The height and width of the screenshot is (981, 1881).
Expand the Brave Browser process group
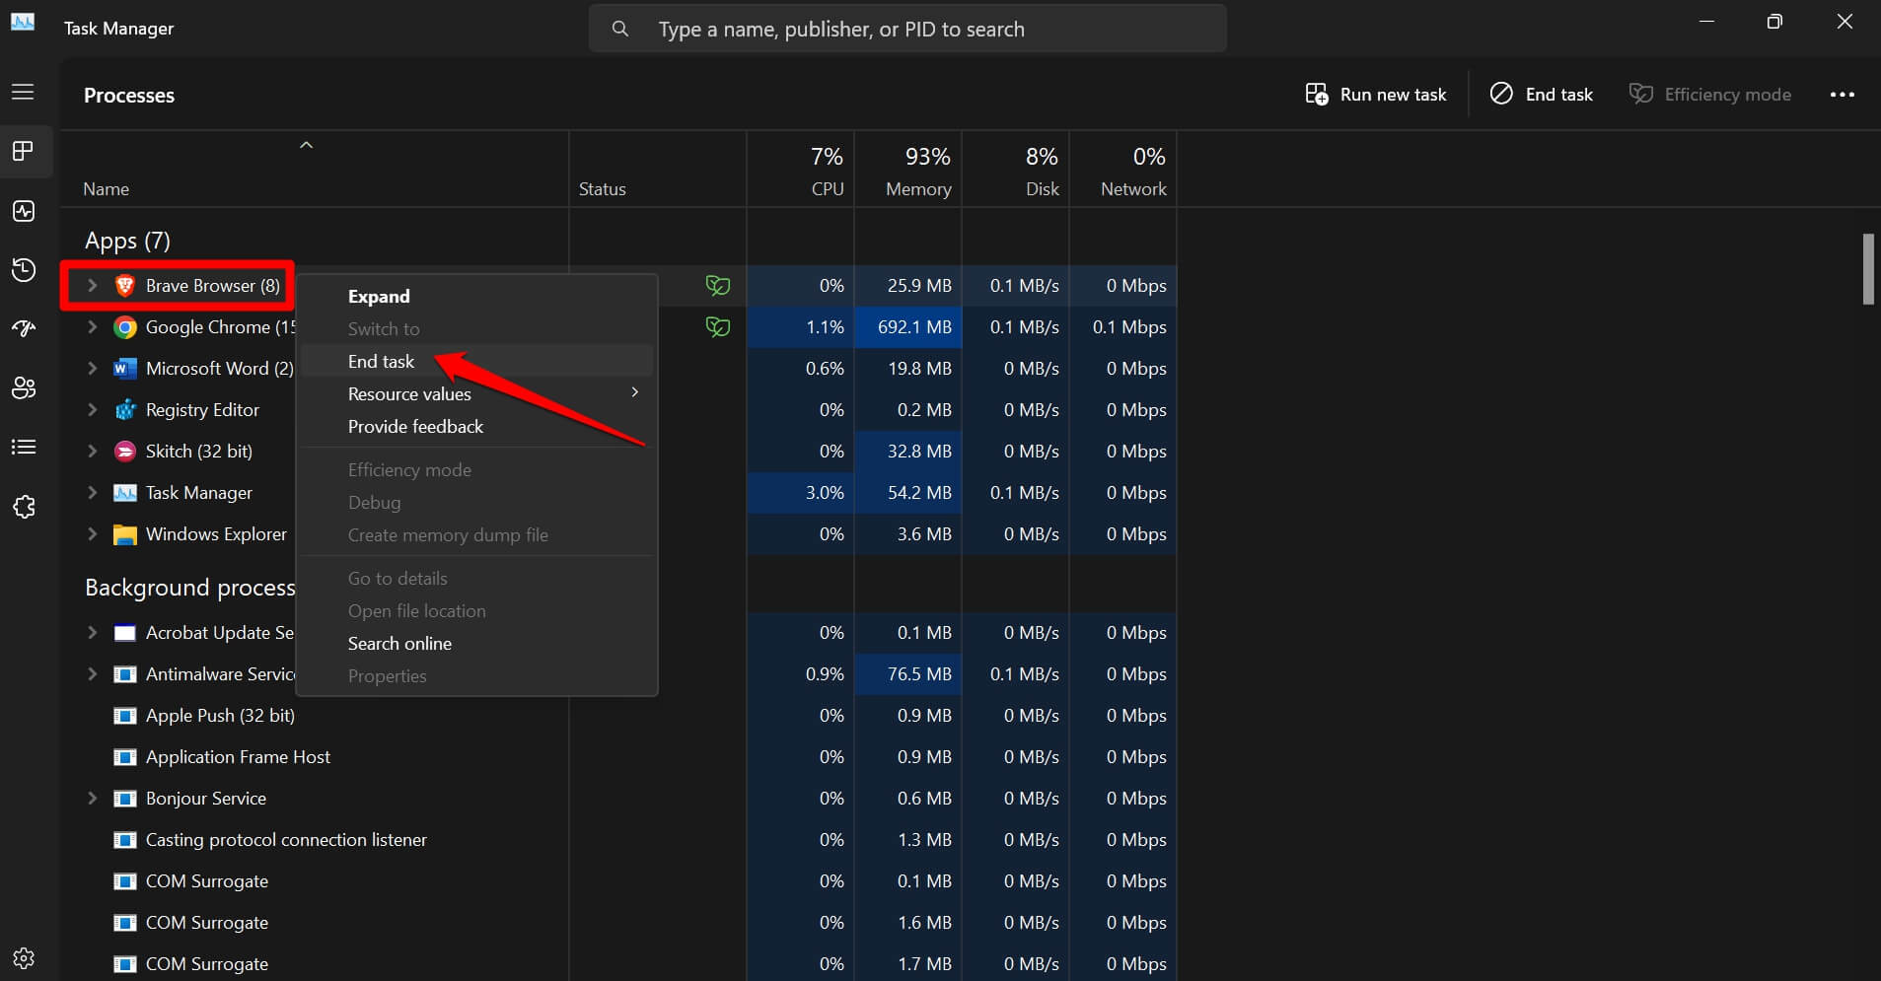click(x=92, y=286)
